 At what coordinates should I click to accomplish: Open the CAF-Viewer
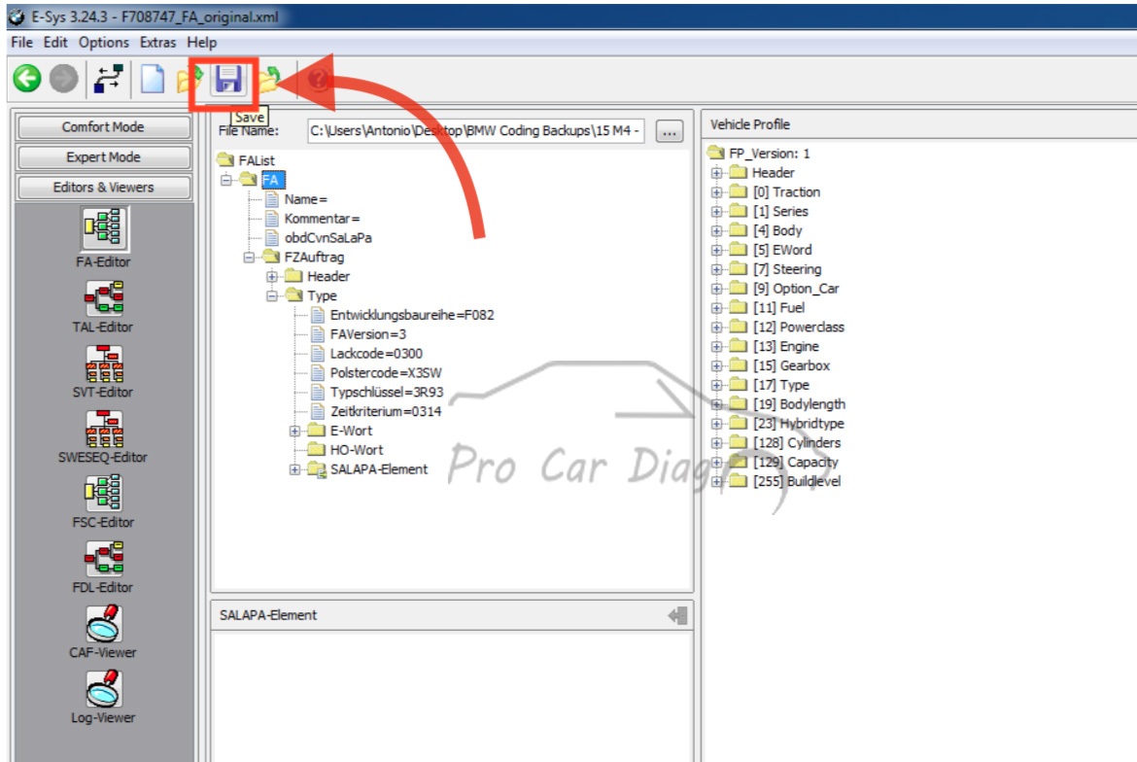103,632
